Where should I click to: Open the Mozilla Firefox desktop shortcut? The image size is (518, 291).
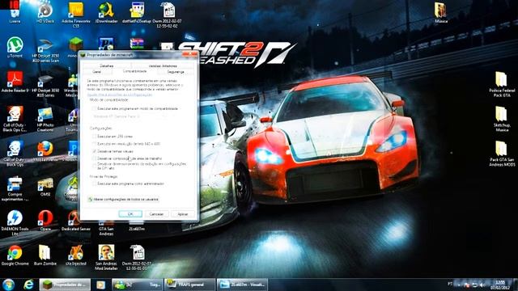pyautogui.click(x=45, y=151)
